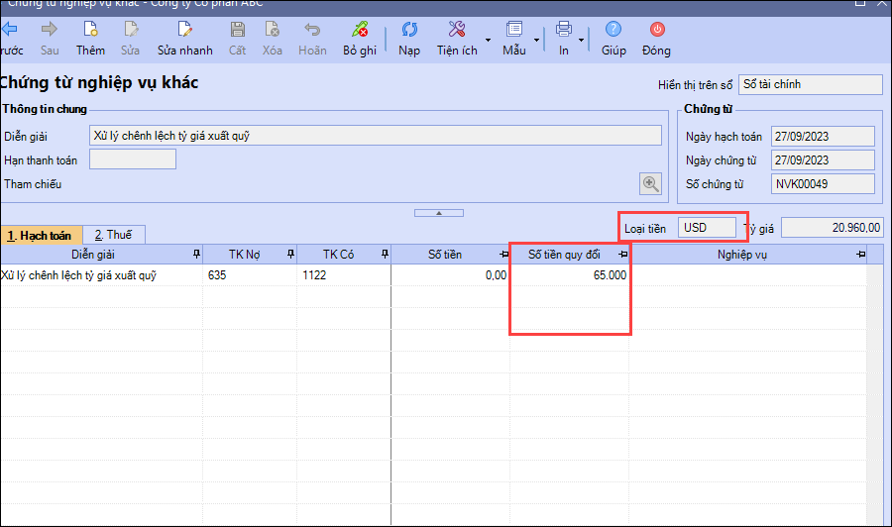Click the Bỏ ghi unpost icon

(360, 30)
